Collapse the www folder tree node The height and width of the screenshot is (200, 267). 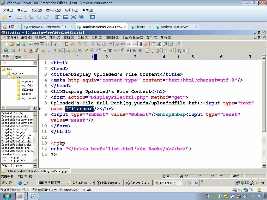9,77
